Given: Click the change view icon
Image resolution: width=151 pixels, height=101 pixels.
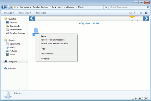Looking at the screenshot, I should pos(131,13).
